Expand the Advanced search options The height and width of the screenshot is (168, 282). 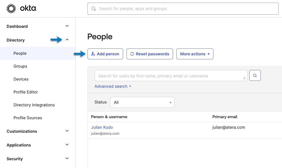pyautogui.click(x=113, y=86)
